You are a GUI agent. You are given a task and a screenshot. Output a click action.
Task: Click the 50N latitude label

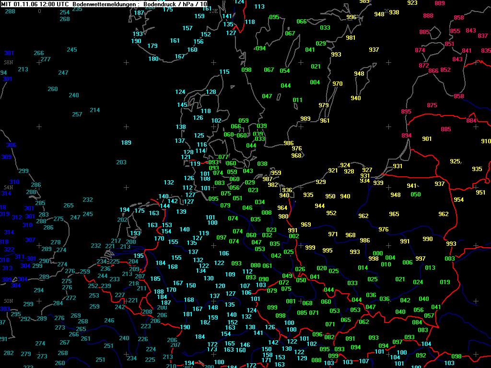click(8, 301)
